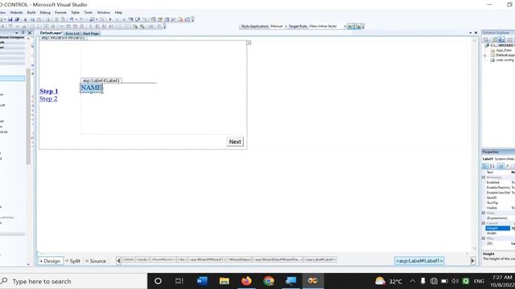515x289 pixels.
Task: Open the Table menu
Action: pyautogui.click(x=75, y=13)
